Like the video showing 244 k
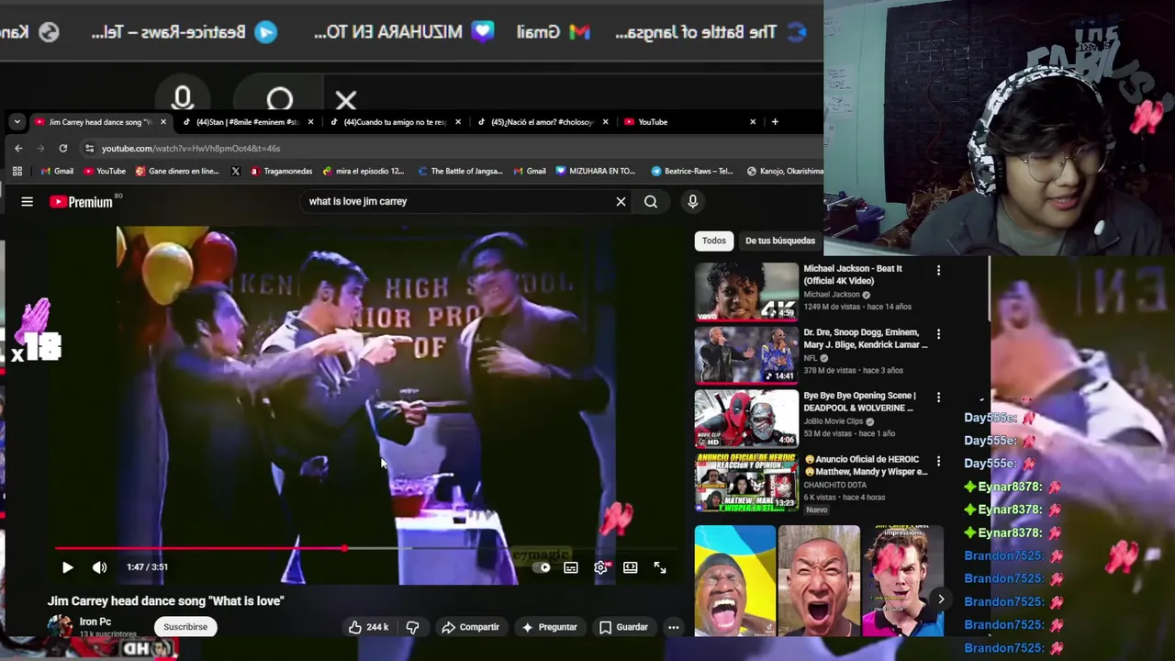Image resolution: width=1175 pixels, height=661 pixels. (368, 627)
